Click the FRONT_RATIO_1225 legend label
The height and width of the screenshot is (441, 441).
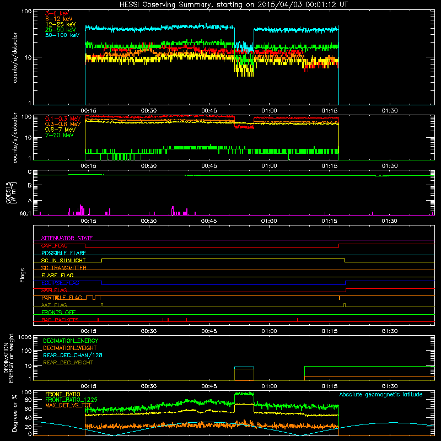(71, 400)
